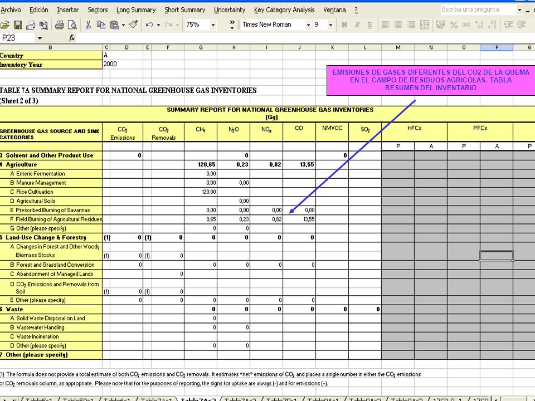Screen dimensions: 535x401
Task: Open the Undo history dropdown arrow
Action: point(158,25)
